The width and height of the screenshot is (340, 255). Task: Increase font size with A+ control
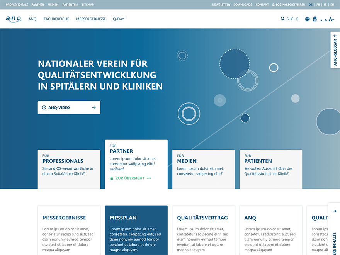click(x=331, y=19)
